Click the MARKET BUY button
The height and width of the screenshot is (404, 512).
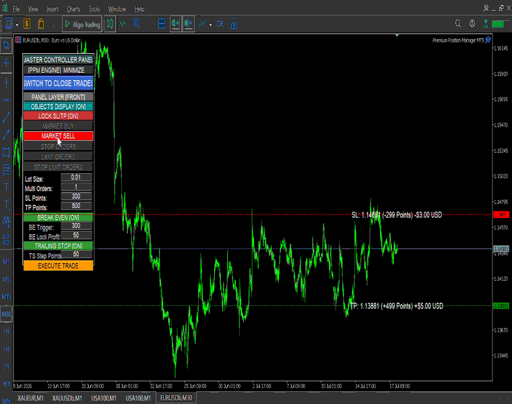[x=58, y=126]
